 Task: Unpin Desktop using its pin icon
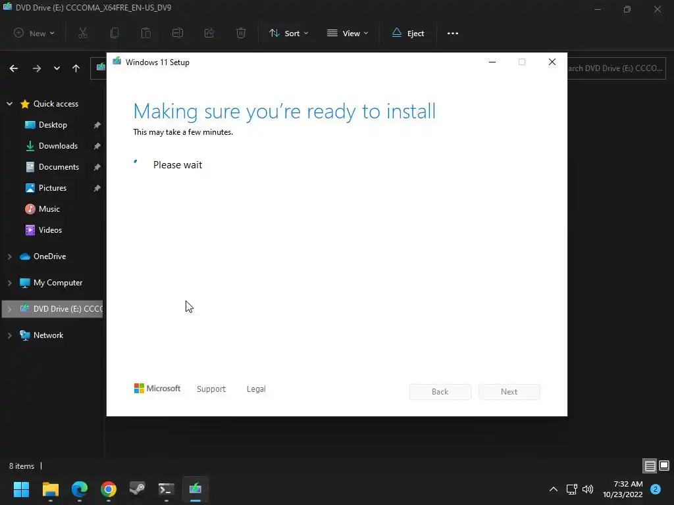(97, 125)
